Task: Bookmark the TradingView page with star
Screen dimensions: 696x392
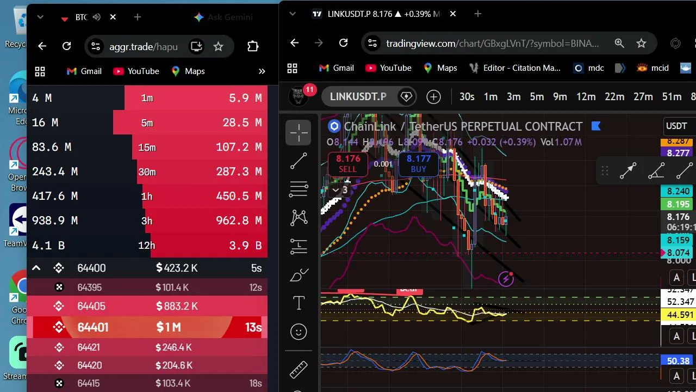Action: tap(641, 43)
